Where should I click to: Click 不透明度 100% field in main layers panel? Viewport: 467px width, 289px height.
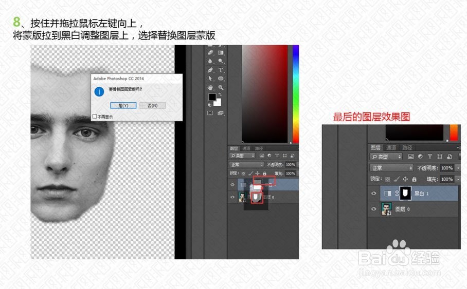[x=290, y=164]
